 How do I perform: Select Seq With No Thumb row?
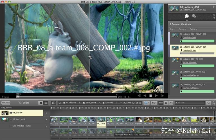[22, 126]
